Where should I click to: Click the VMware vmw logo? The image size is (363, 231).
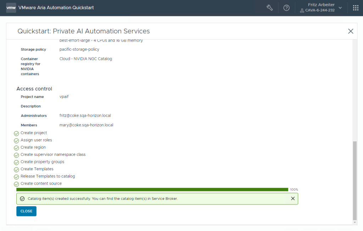(11, 8)
